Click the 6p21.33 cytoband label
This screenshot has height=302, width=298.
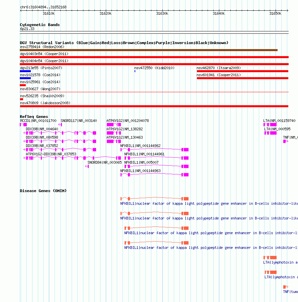pyautogui.click(x=27, y=29)
